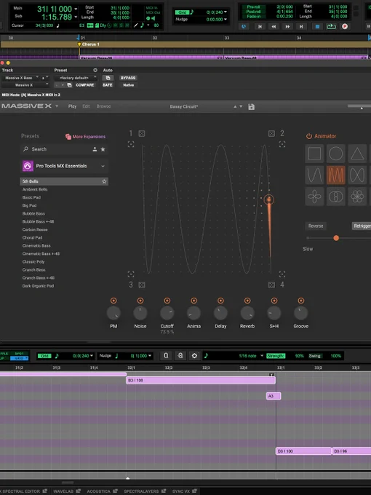Open the Massive X logo menu arrow
The image size is (371, 495).
[57, 106]
